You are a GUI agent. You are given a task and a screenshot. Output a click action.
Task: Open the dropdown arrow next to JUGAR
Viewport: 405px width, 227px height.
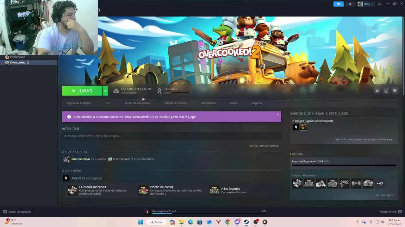105,91
